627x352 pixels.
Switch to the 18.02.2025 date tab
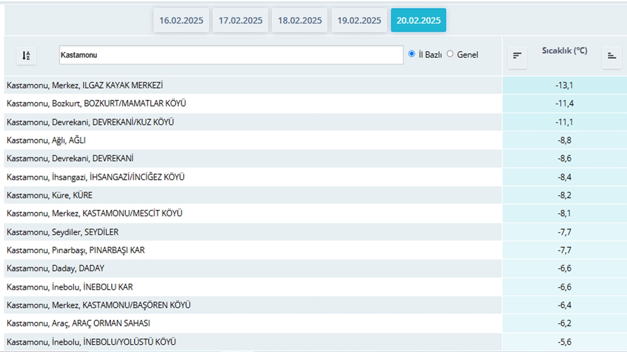(x=300, y=21)
